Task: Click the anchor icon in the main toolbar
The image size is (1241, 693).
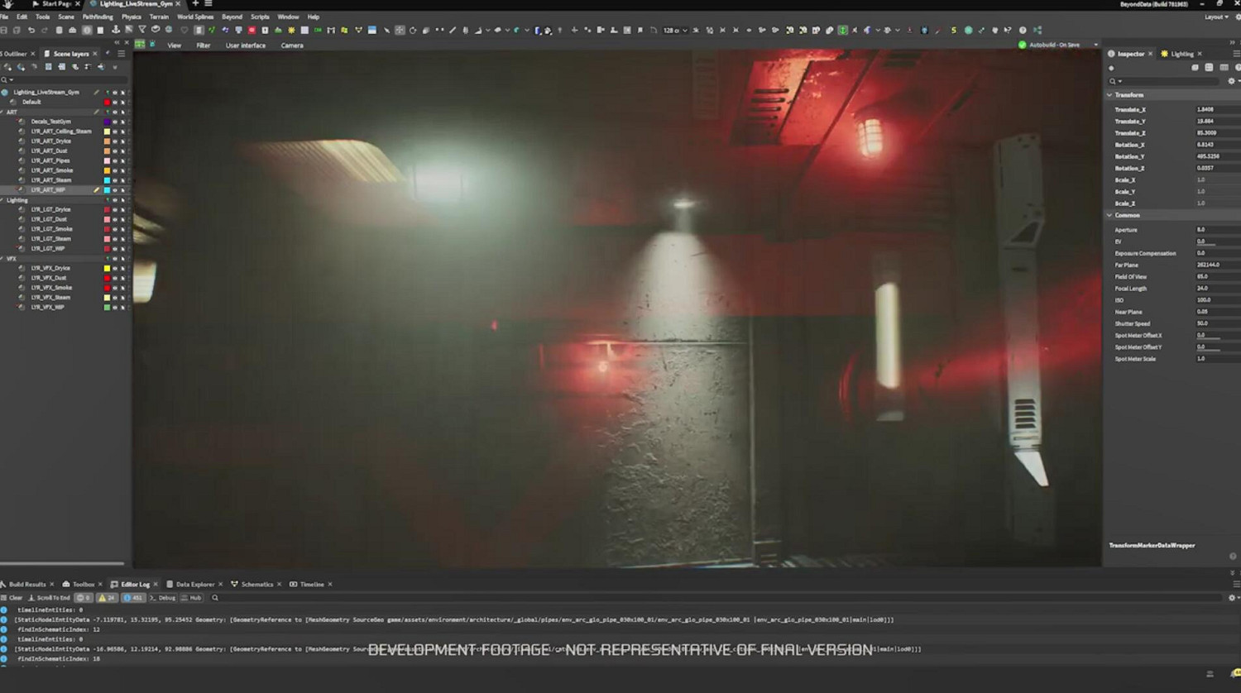Action: pos(115,31)
